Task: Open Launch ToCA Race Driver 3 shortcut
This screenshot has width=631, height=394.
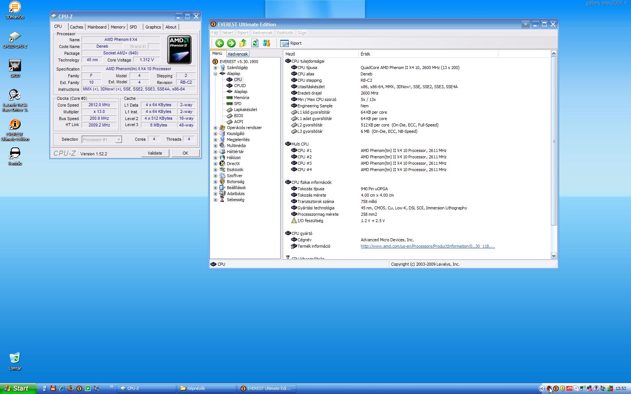Action: click(x=15, y=100)
